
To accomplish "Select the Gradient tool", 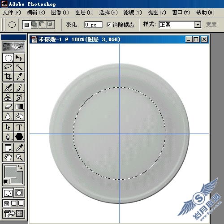I will point(19,107).
